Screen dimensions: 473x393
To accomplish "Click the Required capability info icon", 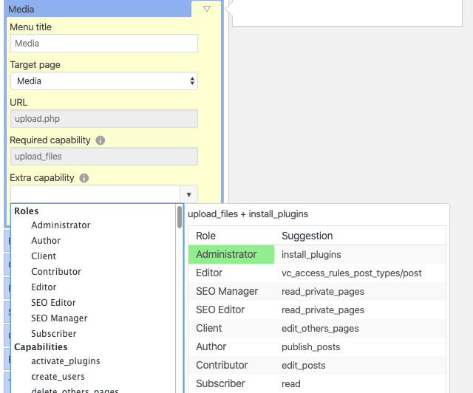I will (101, 140).
